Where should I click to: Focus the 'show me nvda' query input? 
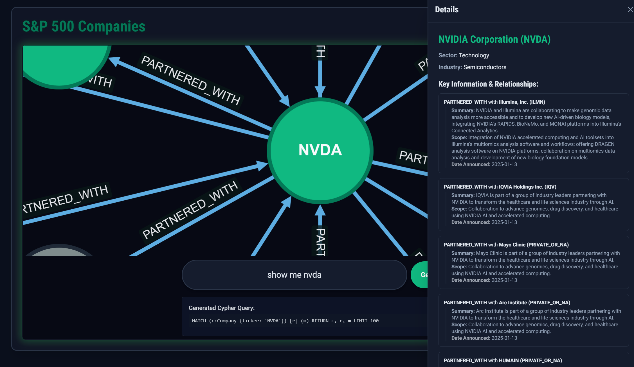[294, 275]
